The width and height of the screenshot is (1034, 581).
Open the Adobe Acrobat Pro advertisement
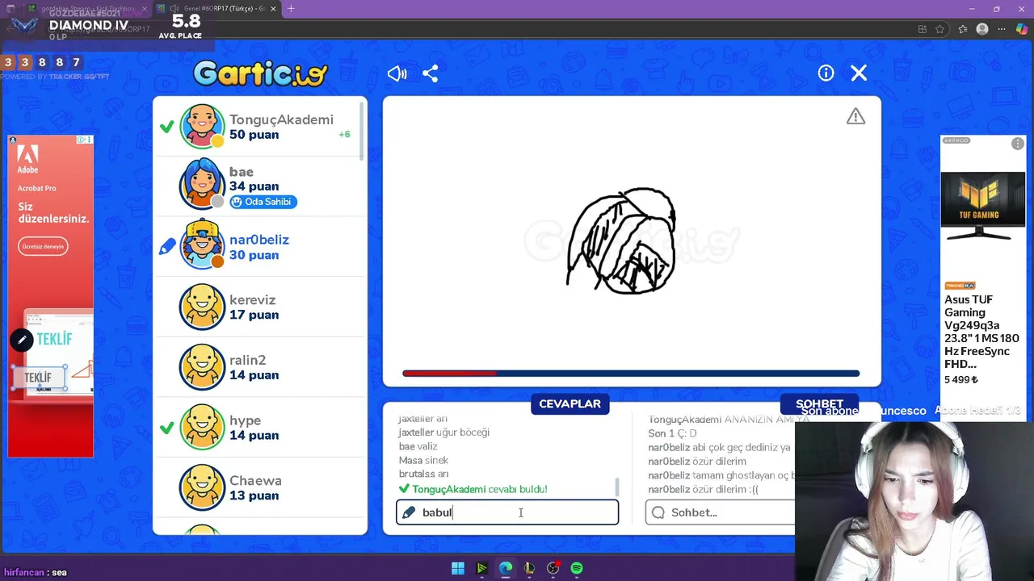(50, 296)
